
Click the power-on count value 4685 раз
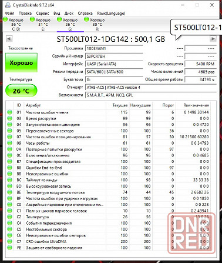200,72
